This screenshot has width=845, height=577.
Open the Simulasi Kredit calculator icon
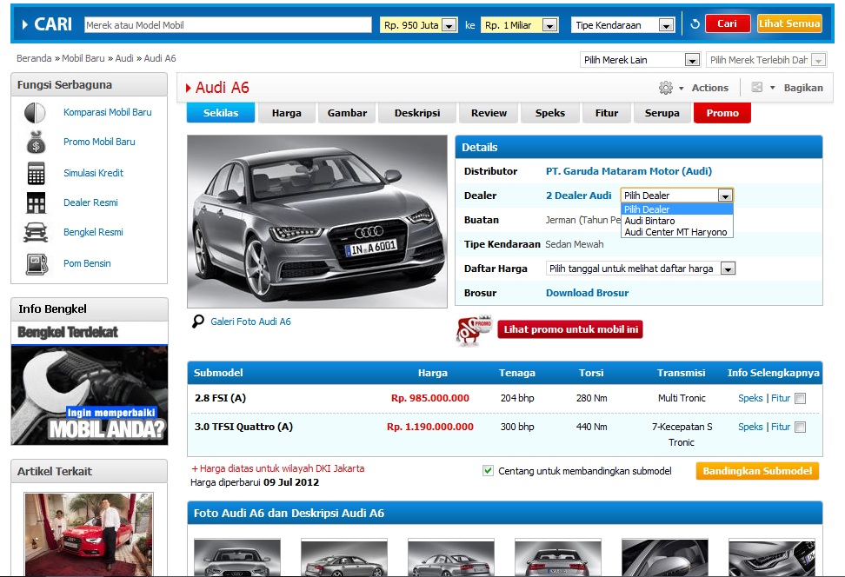point(36,173)
